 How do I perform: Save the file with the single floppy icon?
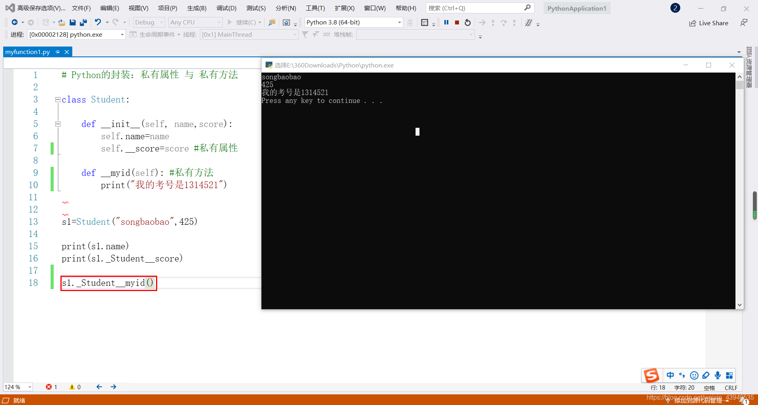coord(72,22)
